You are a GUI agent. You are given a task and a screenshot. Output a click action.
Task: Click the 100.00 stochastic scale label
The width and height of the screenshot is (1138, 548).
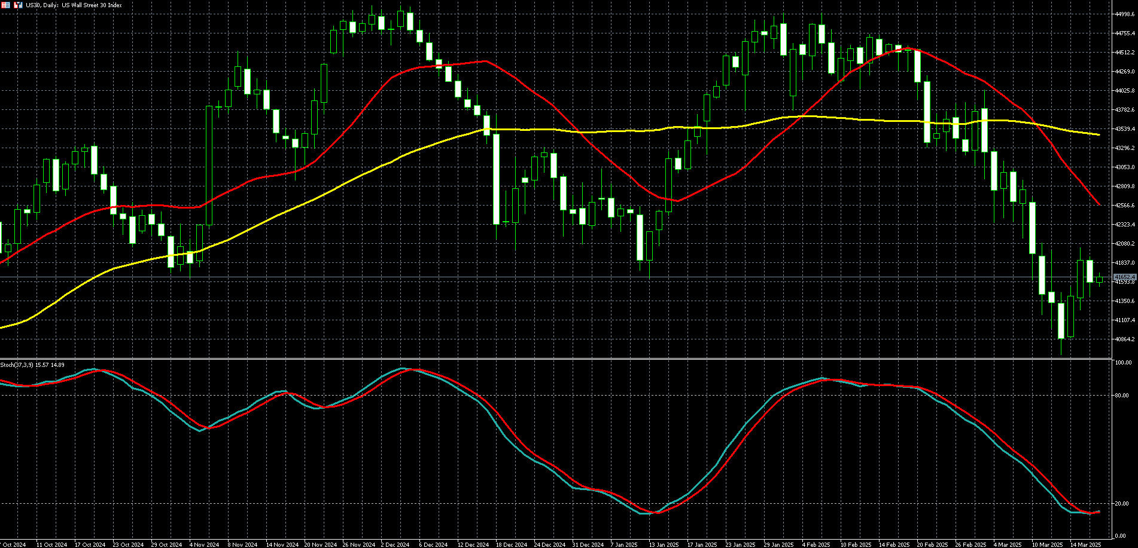[x=1124, y=363]
